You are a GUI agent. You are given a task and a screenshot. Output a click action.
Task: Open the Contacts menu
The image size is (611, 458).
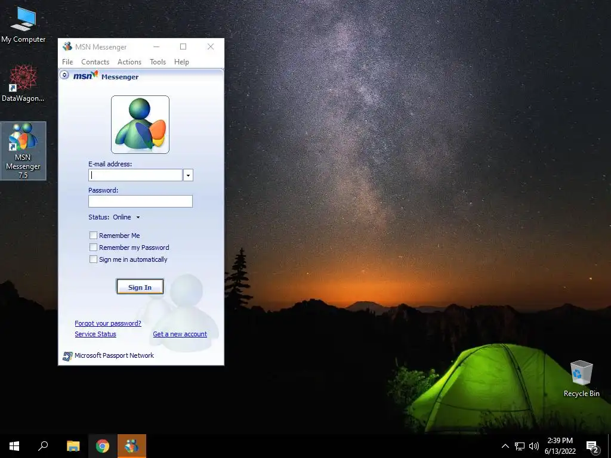95,62
